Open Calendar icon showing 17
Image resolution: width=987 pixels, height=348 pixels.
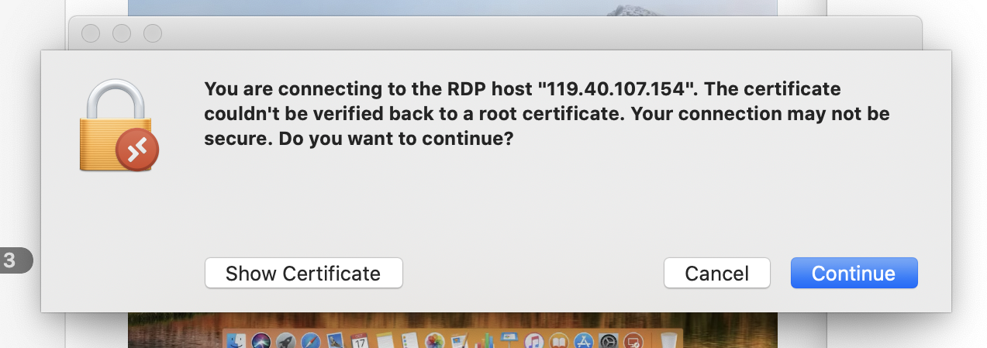point(360,341)
